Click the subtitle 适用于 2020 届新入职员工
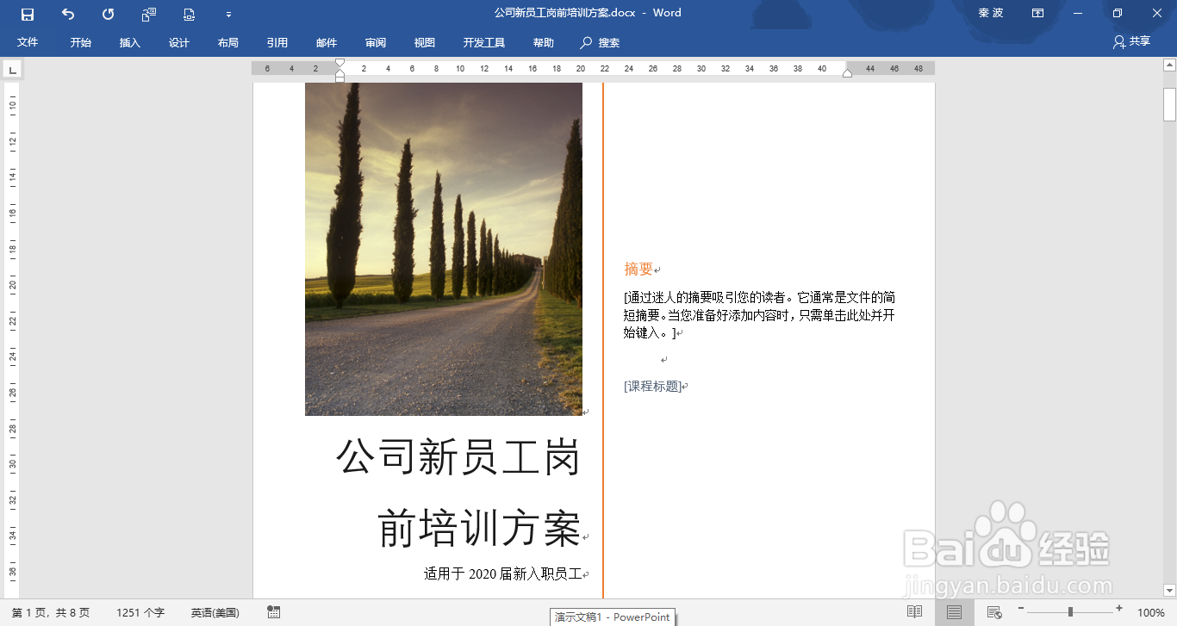The width and height of the screenshot is (1177, 626). coord(503,573)
